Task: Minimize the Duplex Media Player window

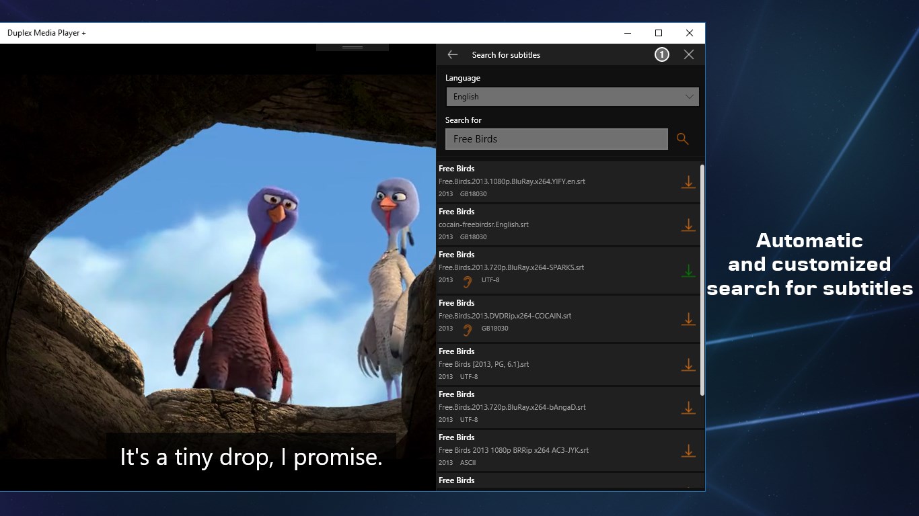Action: (628, 33)
